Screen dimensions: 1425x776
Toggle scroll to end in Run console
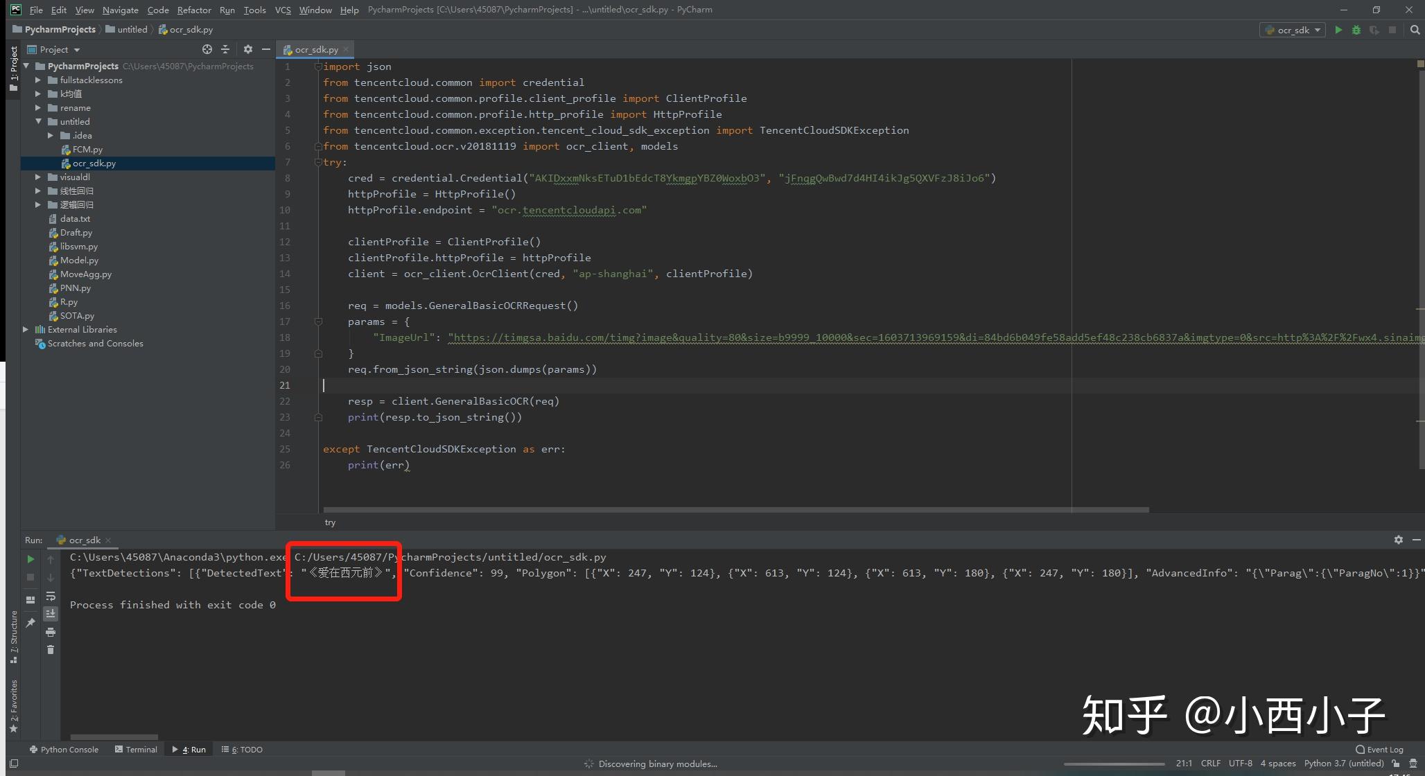(51, 614)
